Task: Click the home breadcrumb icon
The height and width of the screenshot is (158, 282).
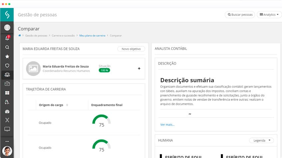Action: click(x=20, y=35)
